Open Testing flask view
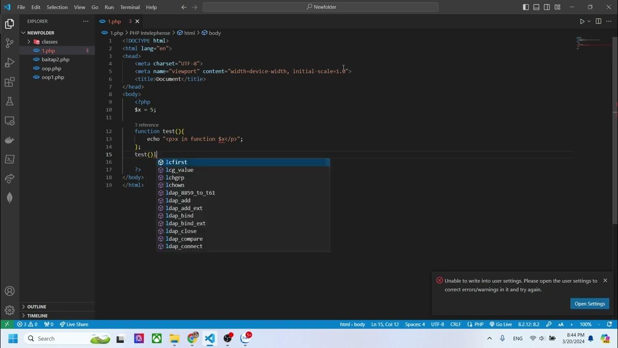The height and width of the screenshot is (348, 618). [9, 101]
